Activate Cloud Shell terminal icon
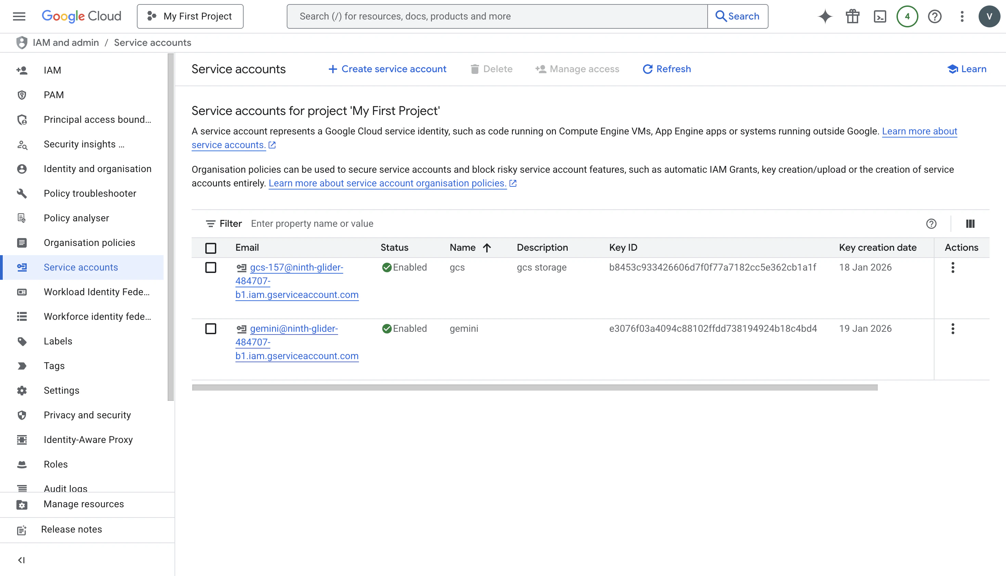Screen dimensions: 1006x576 click(x=880, y=16)
